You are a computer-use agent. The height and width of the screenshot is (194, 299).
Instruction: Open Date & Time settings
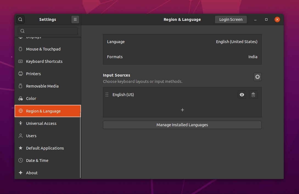coord(37,161)
